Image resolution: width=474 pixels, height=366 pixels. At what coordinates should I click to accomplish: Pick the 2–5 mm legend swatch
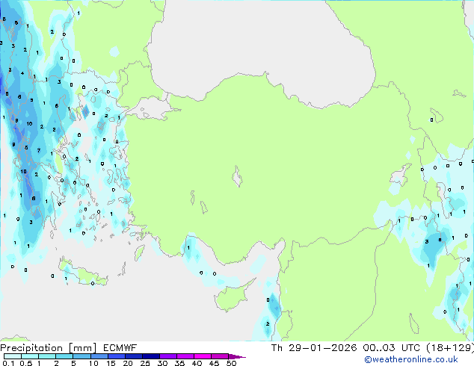coord(64,356)
